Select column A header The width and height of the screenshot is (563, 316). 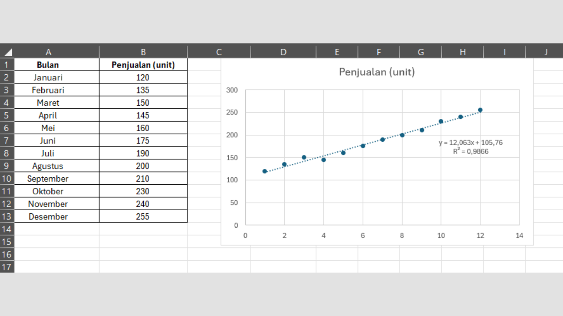[x=48, y=51]
